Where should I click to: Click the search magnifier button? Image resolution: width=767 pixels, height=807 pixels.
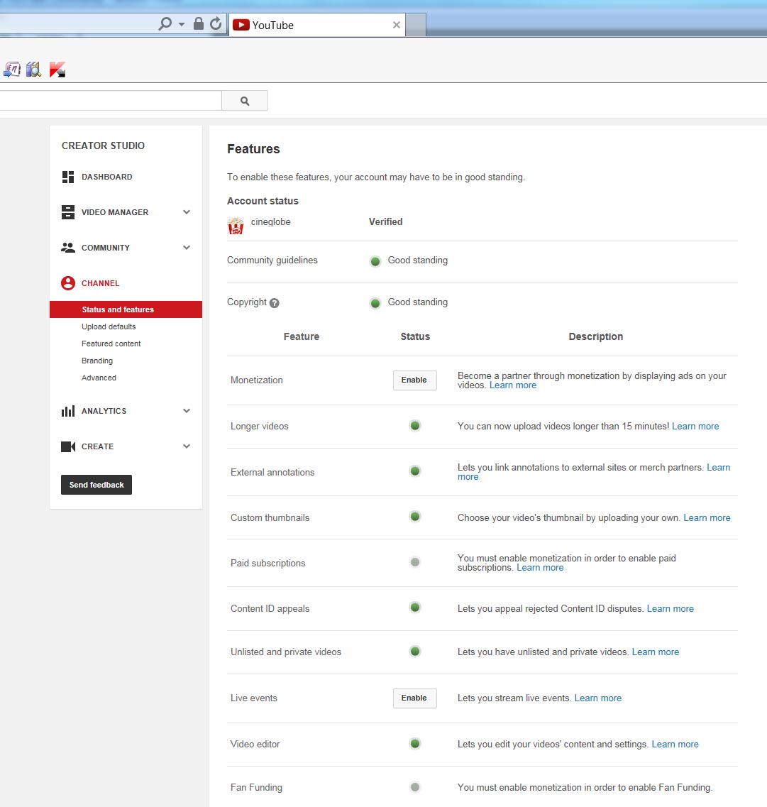[x=245, y=101]
